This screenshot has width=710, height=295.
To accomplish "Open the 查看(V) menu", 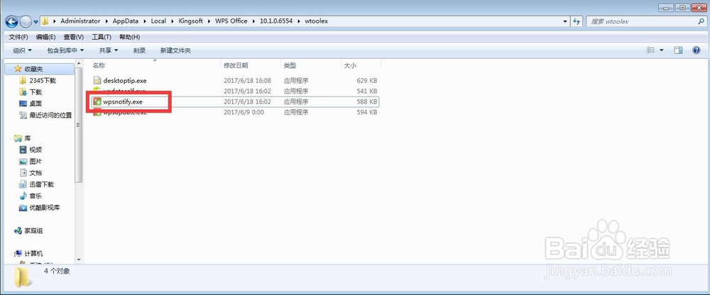I will [73, 37].
